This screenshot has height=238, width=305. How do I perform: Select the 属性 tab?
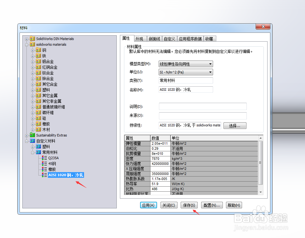coord(126,38)
